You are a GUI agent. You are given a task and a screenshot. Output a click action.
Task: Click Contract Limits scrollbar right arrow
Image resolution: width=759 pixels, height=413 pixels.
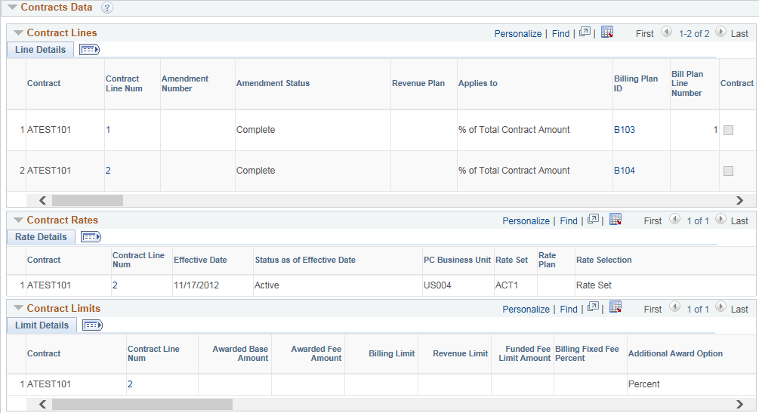[739, 404]
